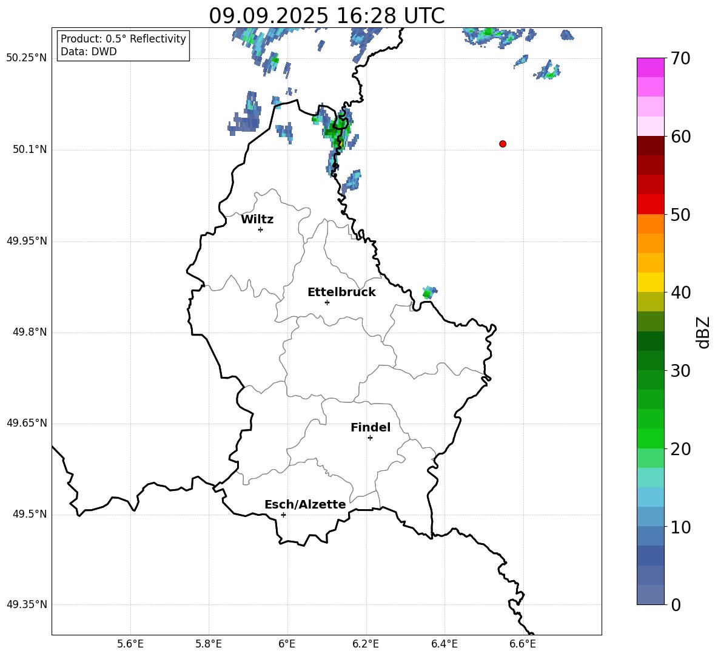
Task: Click the 6°E longitude label
Action: point(287,644)
